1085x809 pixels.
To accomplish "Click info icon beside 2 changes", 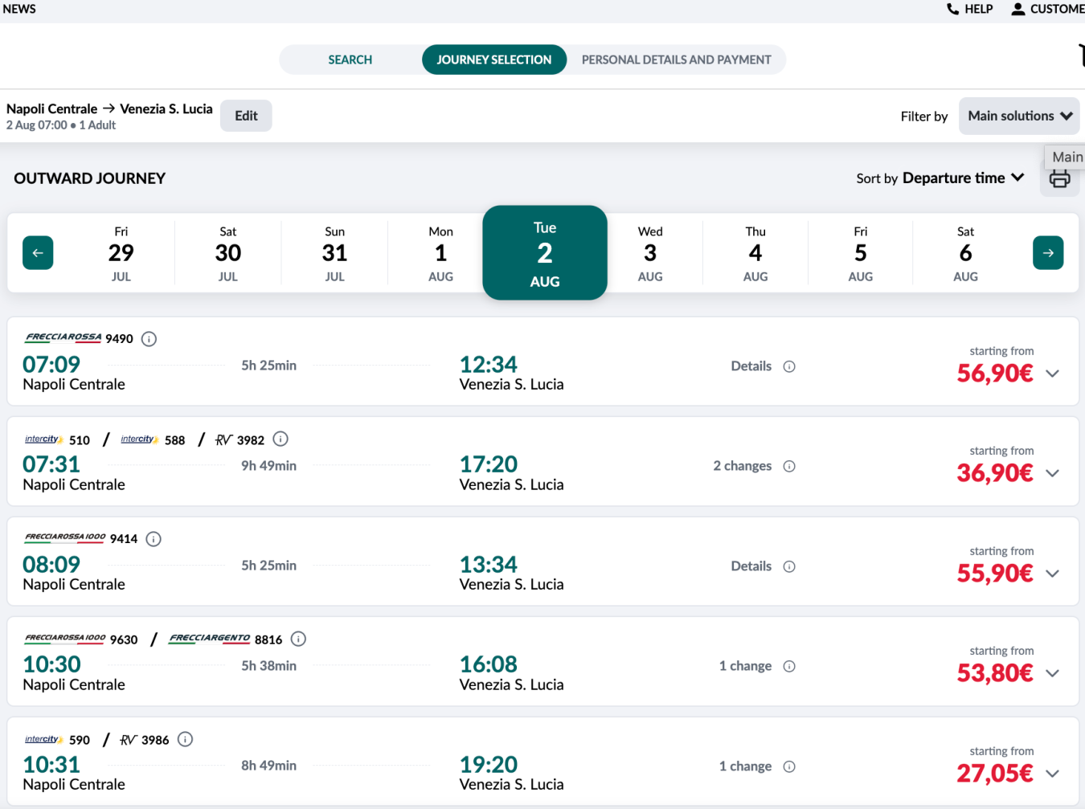I will 789,467.
